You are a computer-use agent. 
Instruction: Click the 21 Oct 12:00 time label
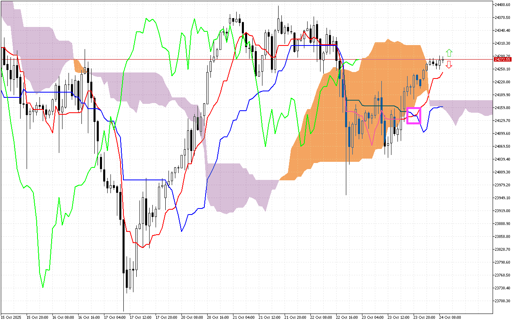pos(268,318)
